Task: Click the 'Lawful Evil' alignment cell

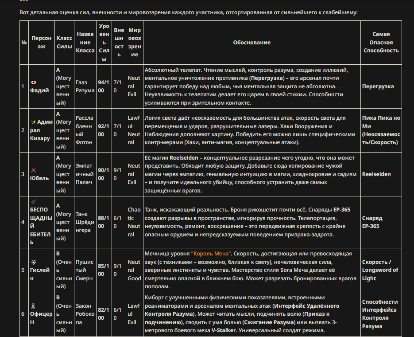Action: (x=134, y=314)
